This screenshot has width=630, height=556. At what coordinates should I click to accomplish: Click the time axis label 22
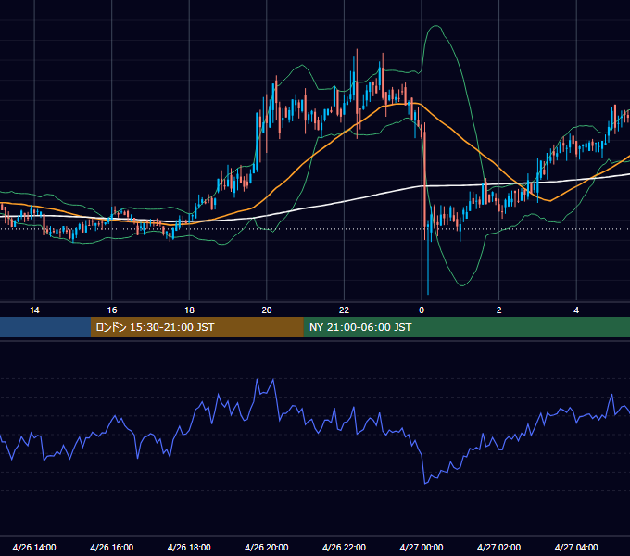(344, 310)
